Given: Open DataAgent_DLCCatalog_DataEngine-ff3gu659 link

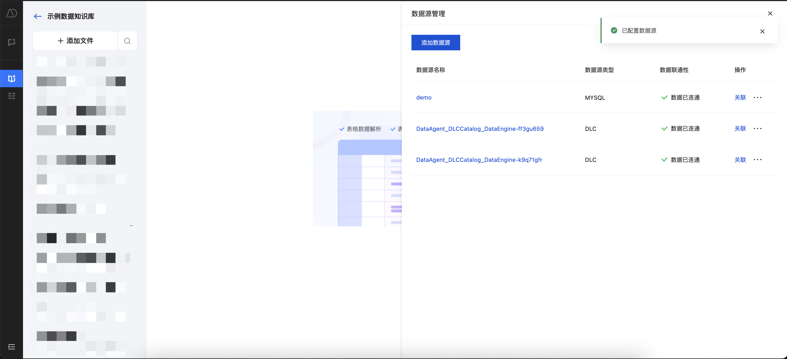Looking at the screenshot, I should pyautogui.click(x=480, y=129).
